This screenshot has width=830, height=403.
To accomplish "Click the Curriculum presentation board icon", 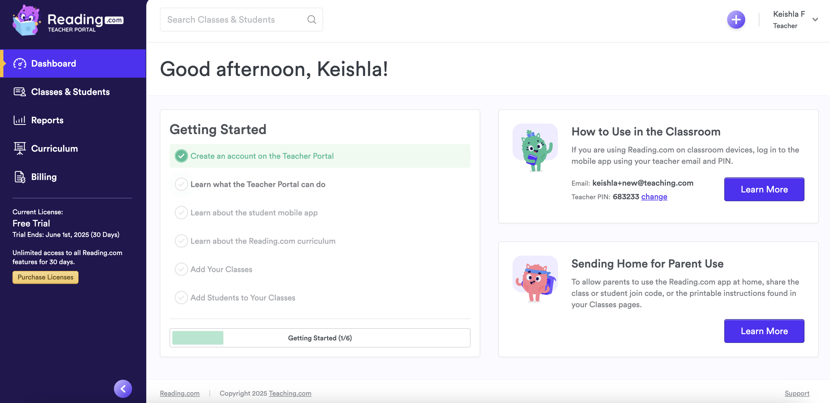I will (20, 149).
